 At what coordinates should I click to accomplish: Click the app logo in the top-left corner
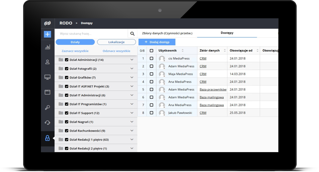(47, 23)
